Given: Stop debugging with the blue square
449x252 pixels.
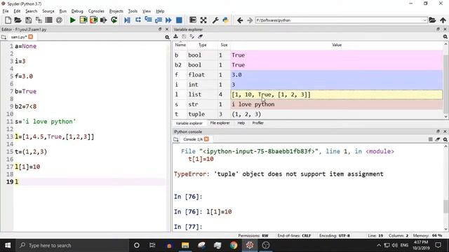Looking at the screenshot, I should click(x=180, y=20).
